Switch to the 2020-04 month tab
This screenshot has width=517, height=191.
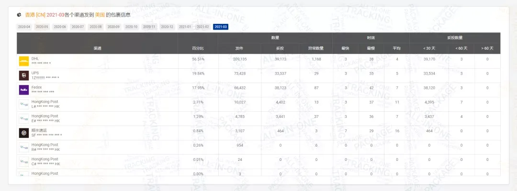(24, 27)
